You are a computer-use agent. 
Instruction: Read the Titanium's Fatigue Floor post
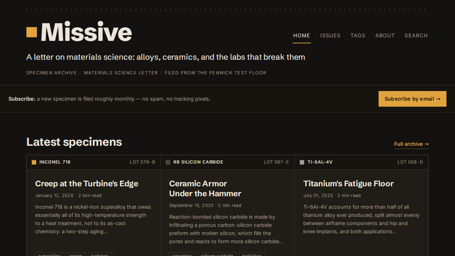(x=348, y=183)
